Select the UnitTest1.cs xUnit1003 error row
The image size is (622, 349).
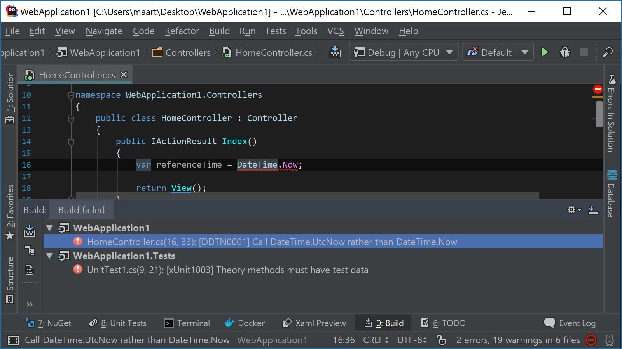(x=323, y=270)
